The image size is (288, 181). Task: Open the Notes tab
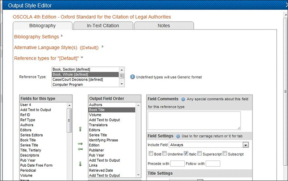(x=164, y=26)
